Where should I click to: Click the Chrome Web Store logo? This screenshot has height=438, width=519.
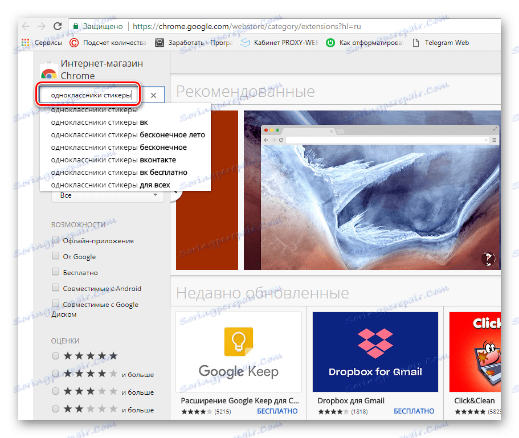tap(48, 71)
